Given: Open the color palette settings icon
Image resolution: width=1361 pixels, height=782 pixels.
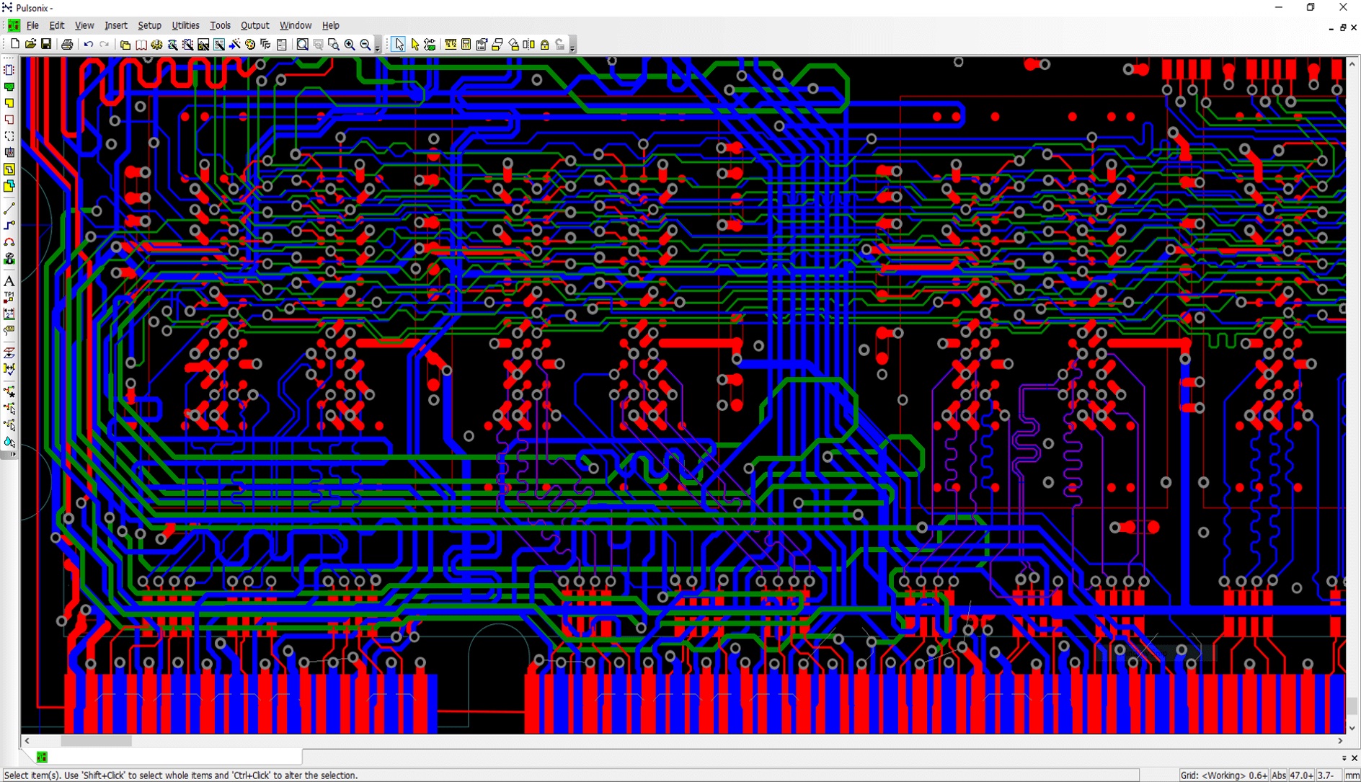Looking at the screenshot, I should (250, 45).
